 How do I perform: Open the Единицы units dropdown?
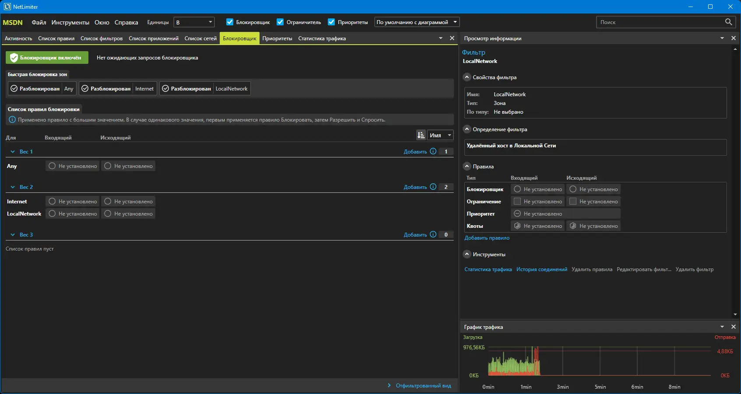(194, 22)
